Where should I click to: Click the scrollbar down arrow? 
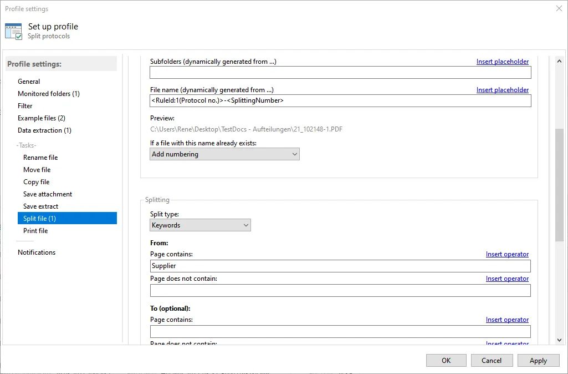[x=559, y=340]
